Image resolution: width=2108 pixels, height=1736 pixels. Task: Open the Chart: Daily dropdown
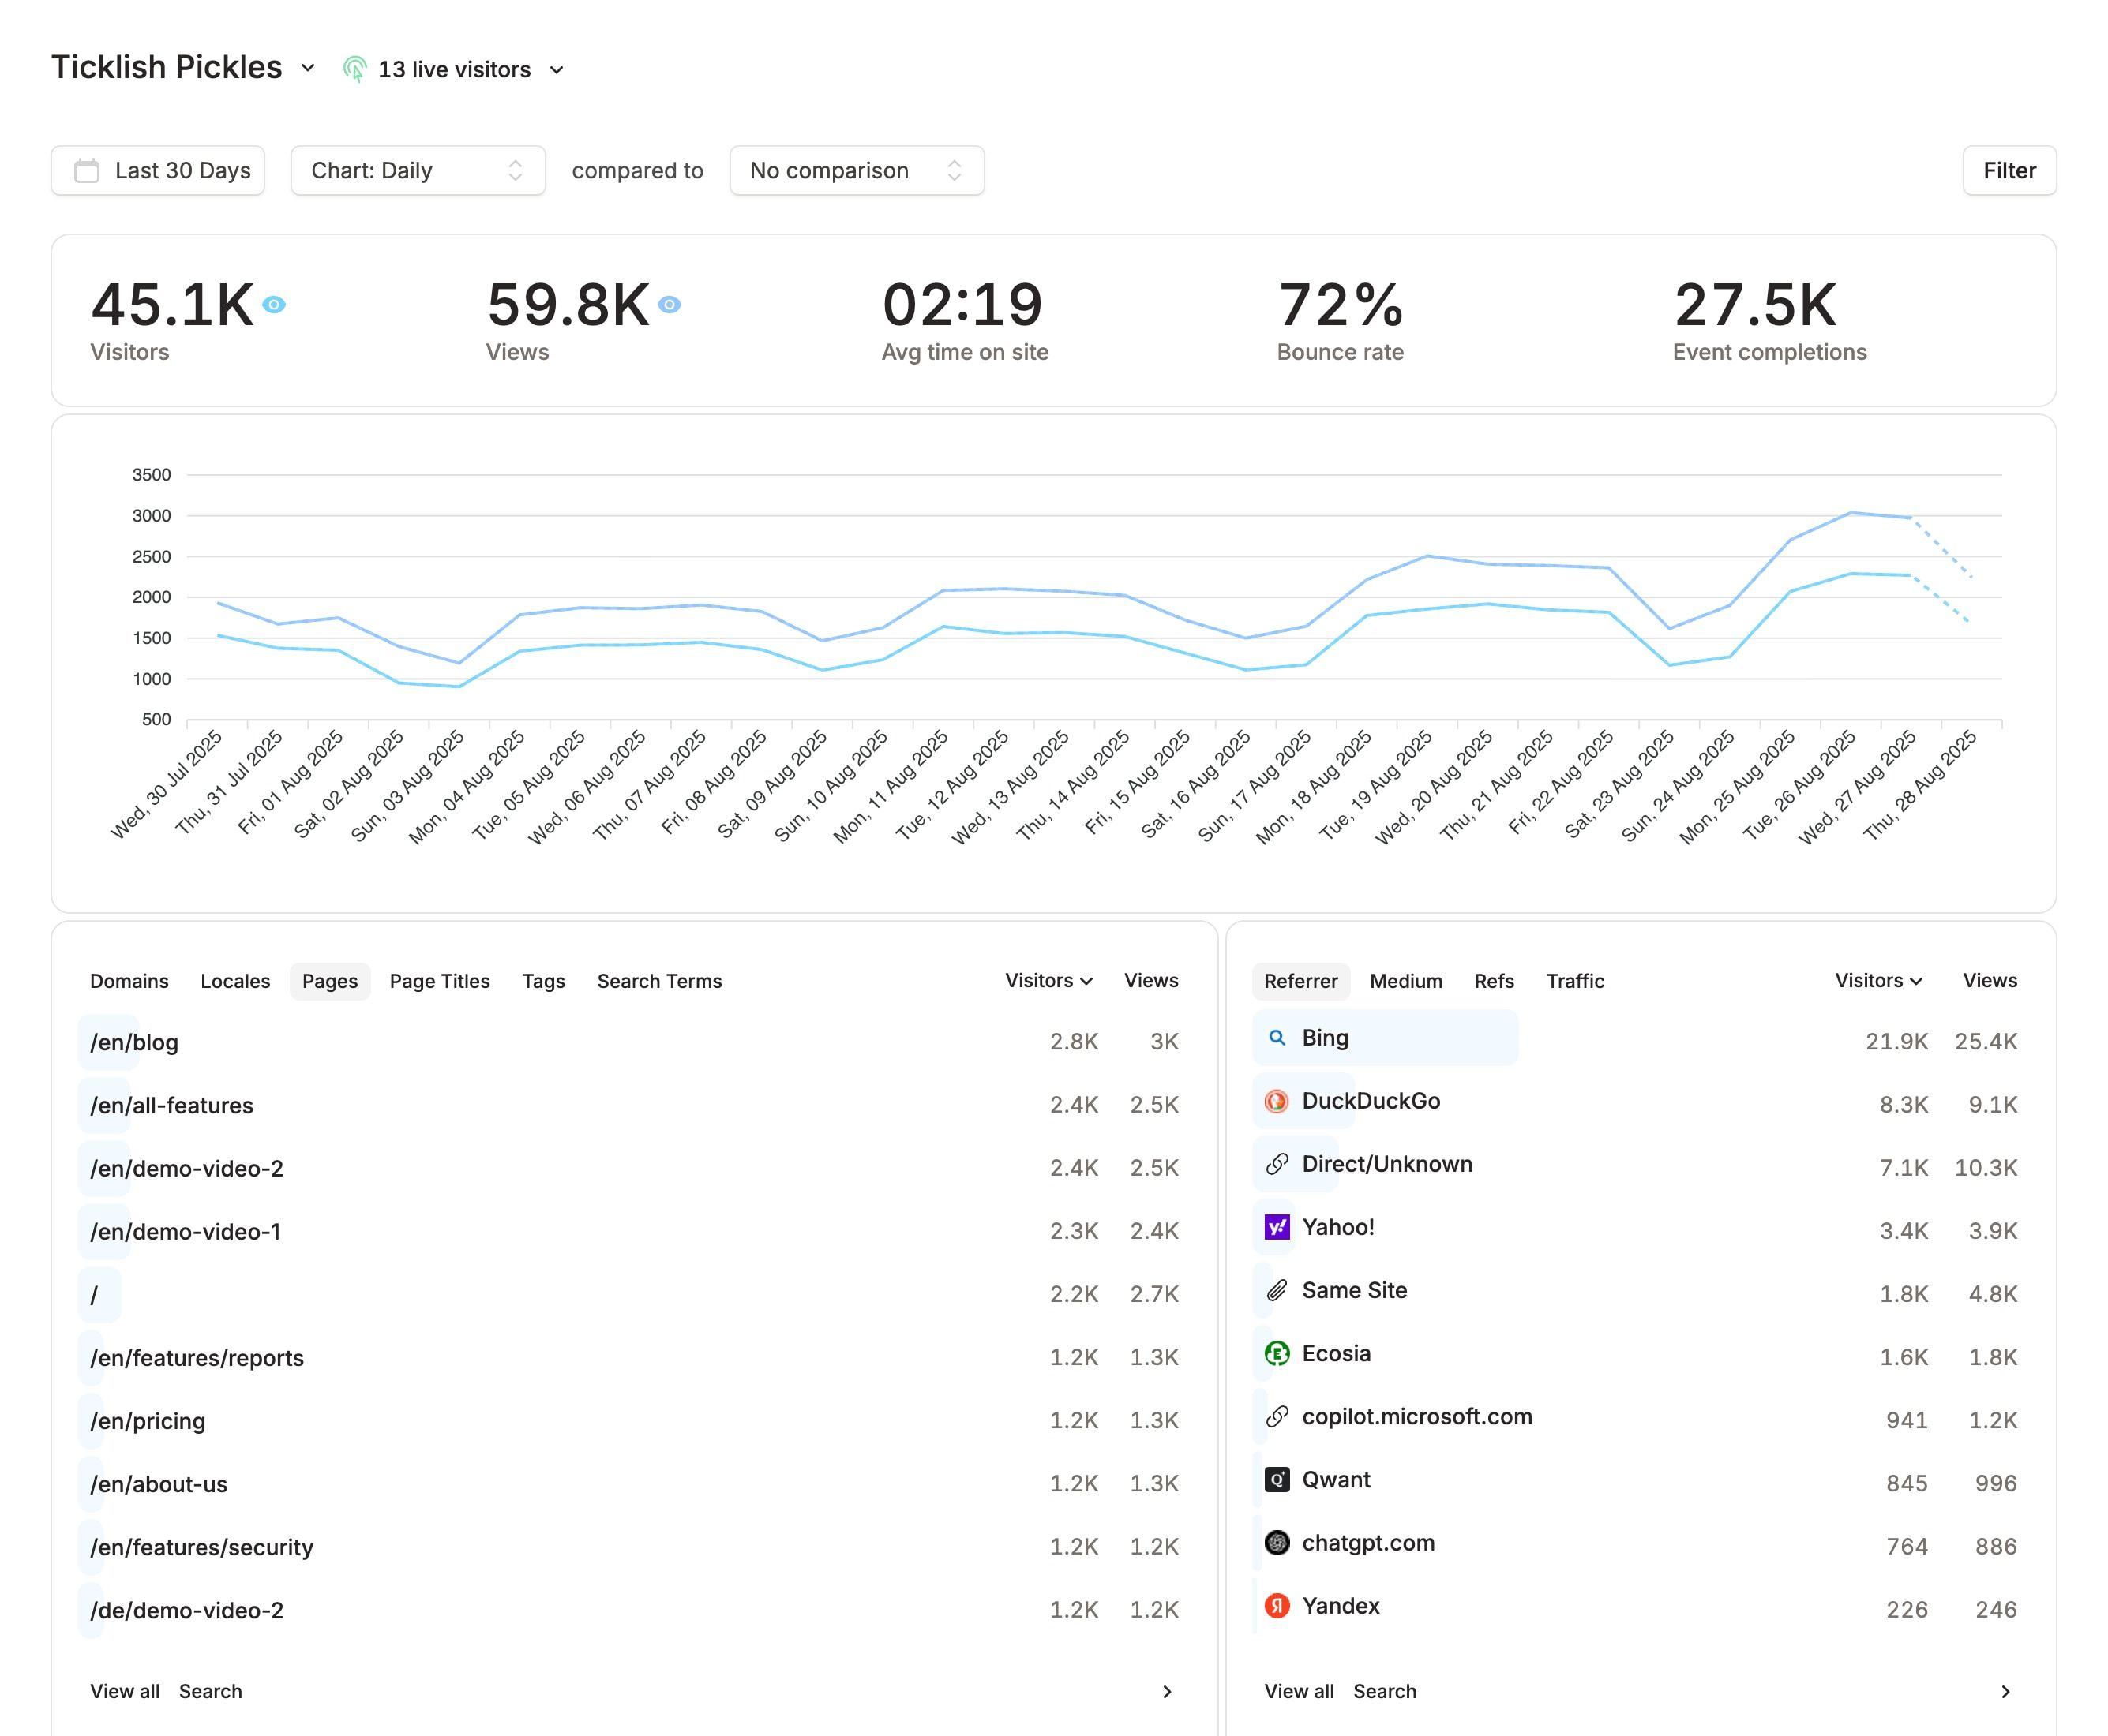(417, 170)
